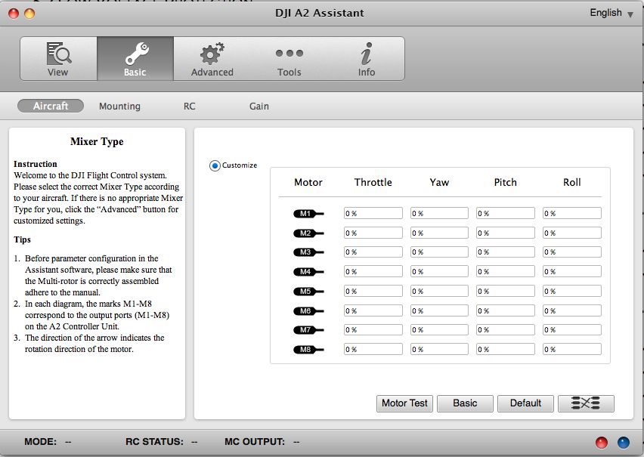Edit the M2 Roll field
Image resolution: width=644 pixels, height=457 pixels.
click(x=572, y=233)
